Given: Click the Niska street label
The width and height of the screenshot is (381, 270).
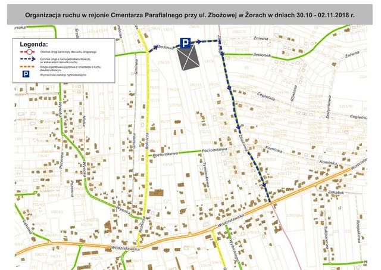Looking at the screenshot, I should point(83,122).
